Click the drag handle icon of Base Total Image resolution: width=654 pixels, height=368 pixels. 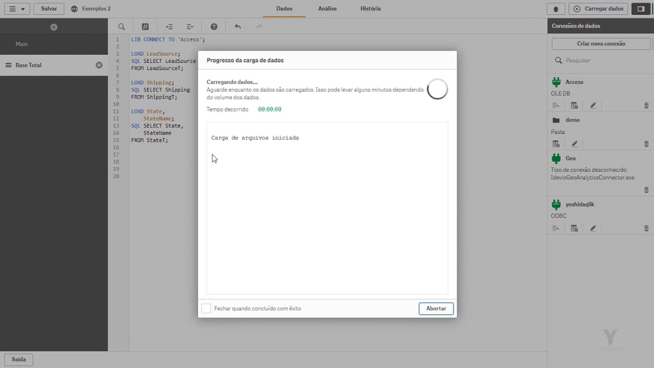pos(8,65)
